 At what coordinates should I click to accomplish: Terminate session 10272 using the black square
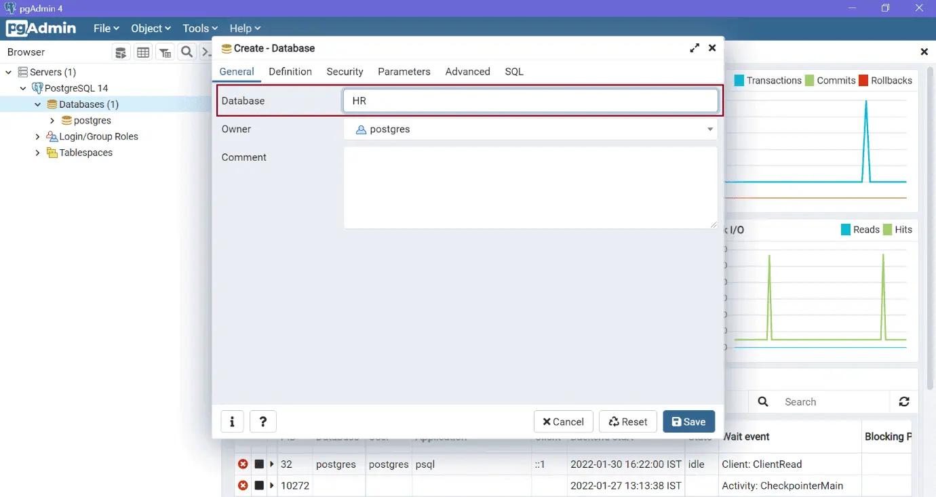point(259,485)
